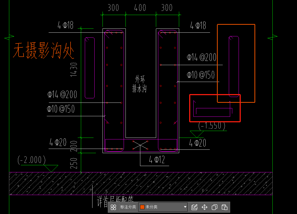The height and width of the screenshot is (214, 297).
Task: Select the right Φ14@200 spacing label
Action: (202, 57)
